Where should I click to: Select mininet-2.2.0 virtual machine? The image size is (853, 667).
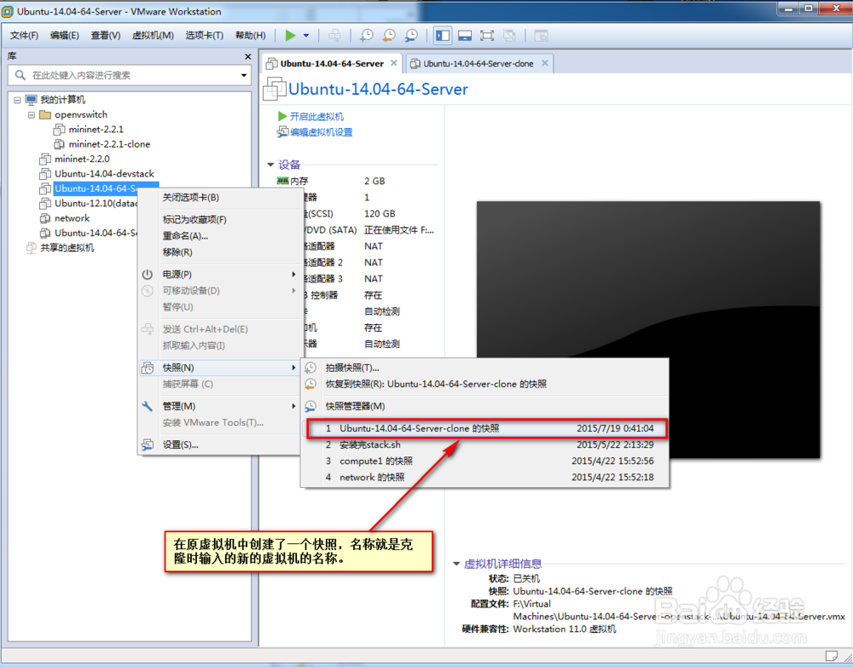[82, 159]
